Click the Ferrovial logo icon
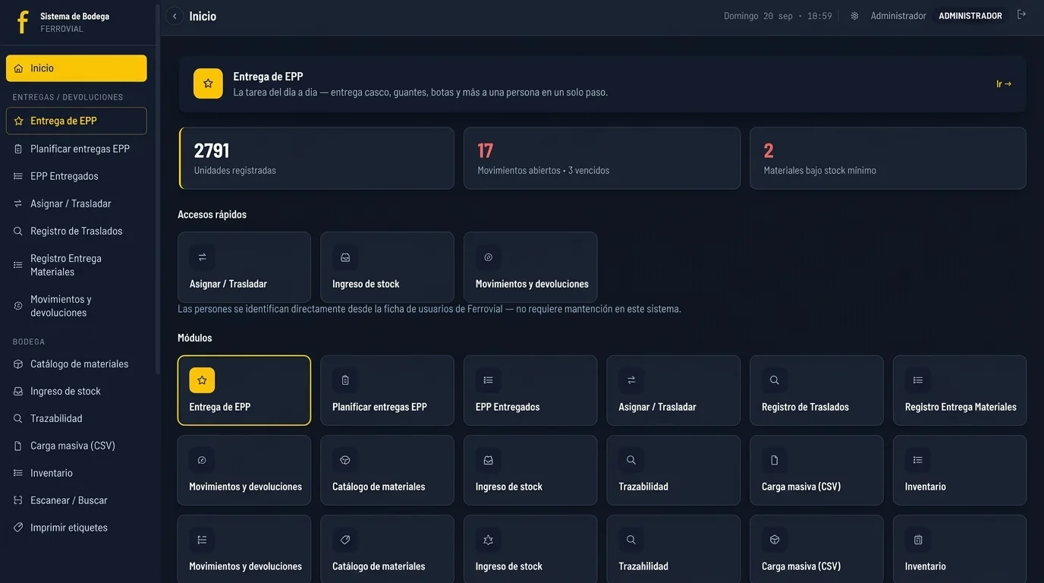1044x583 pixels. coord(23,22)
